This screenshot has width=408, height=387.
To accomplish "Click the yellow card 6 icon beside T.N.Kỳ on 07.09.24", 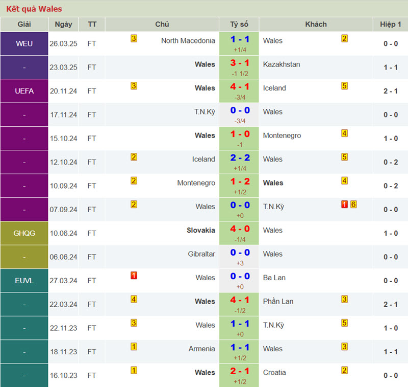I will coord(353,204).
